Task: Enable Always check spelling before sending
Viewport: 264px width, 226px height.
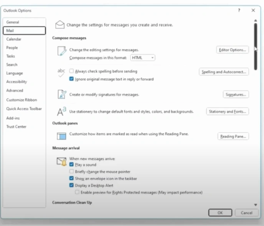Action: tap(71, 71)
